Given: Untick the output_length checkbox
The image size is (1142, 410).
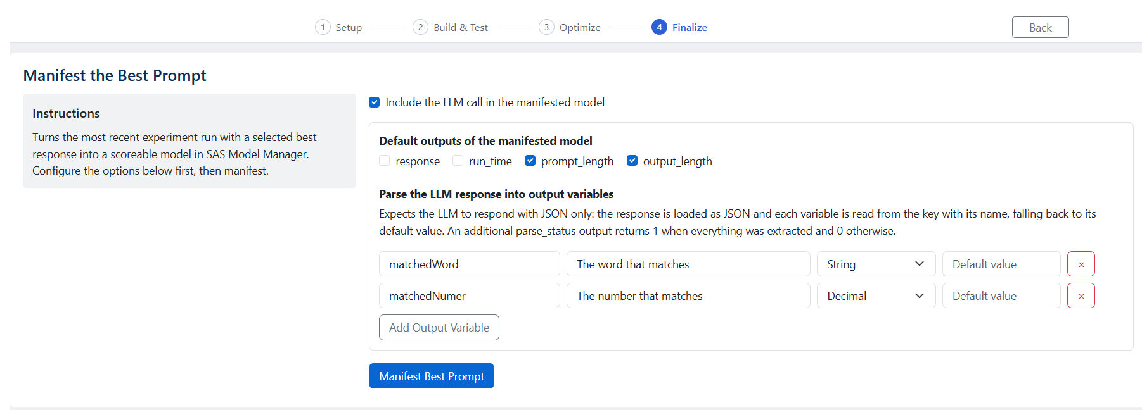Looking at the screenshot, I should tap(632, 161).
